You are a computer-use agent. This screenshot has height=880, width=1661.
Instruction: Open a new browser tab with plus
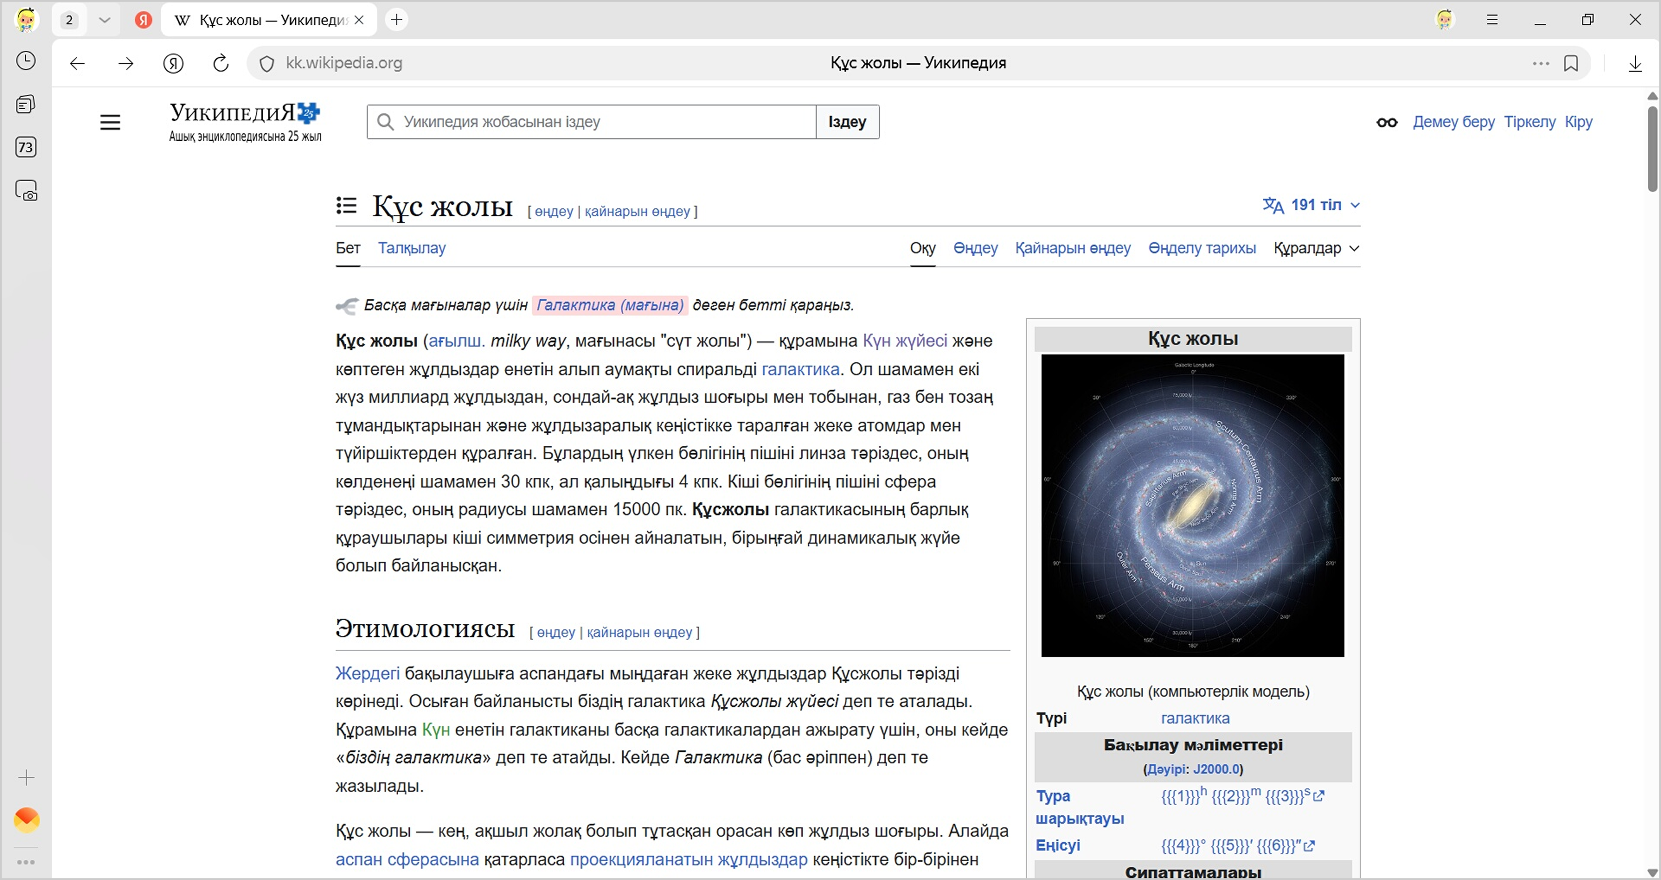(x=397, y=20)
